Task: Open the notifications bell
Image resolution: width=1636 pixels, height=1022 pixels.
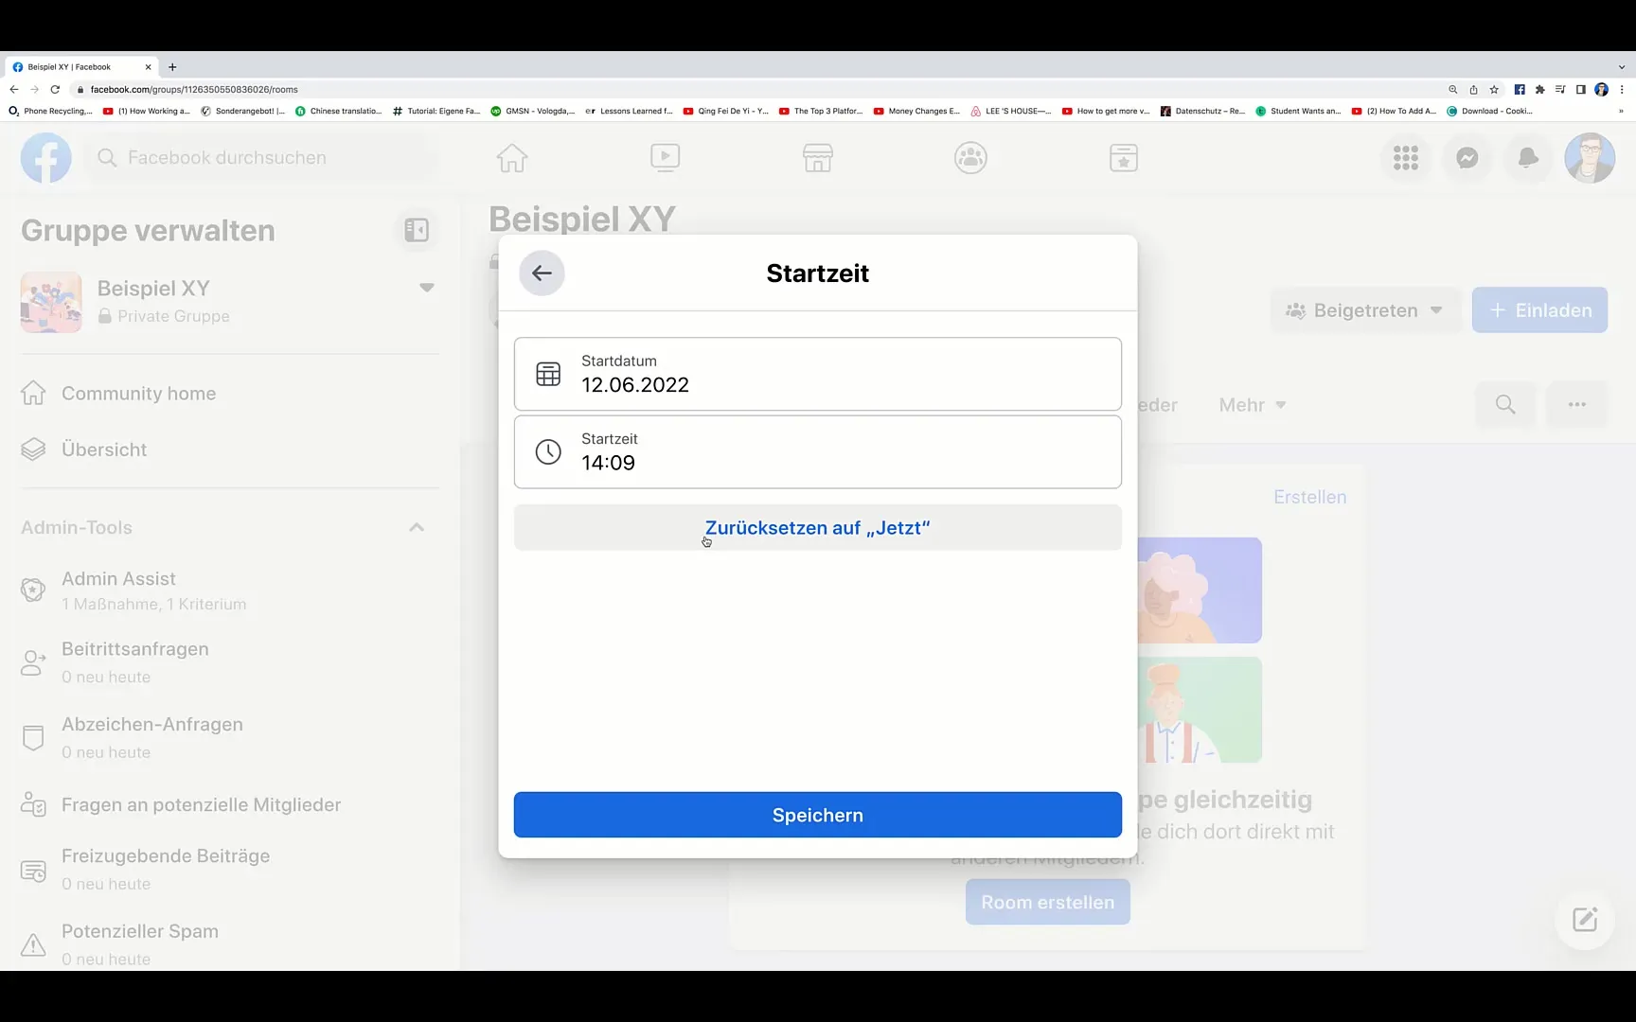Action: (1528, 158)
